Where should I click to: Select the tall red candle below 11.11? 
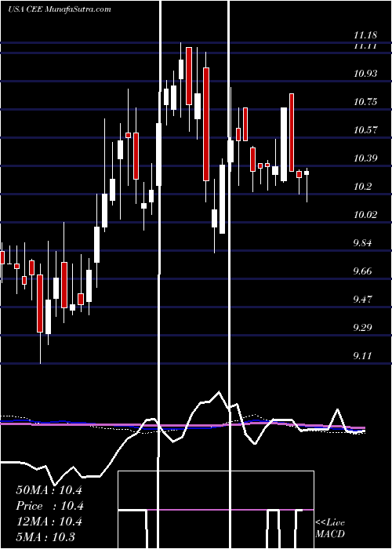[206, 124]
